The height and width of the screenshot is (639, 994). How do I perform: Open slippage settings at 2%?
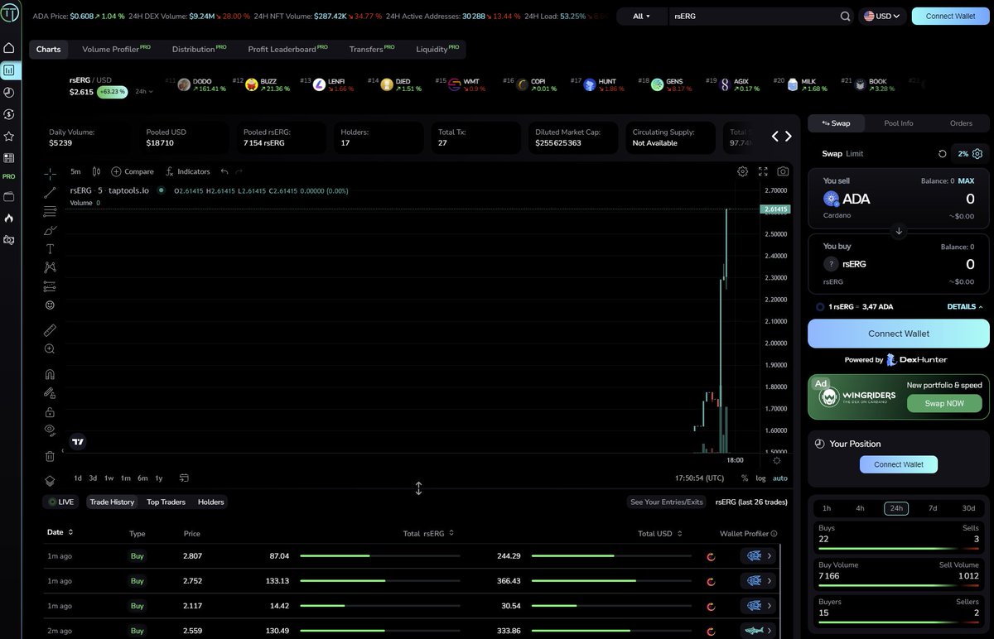(970, 154)
